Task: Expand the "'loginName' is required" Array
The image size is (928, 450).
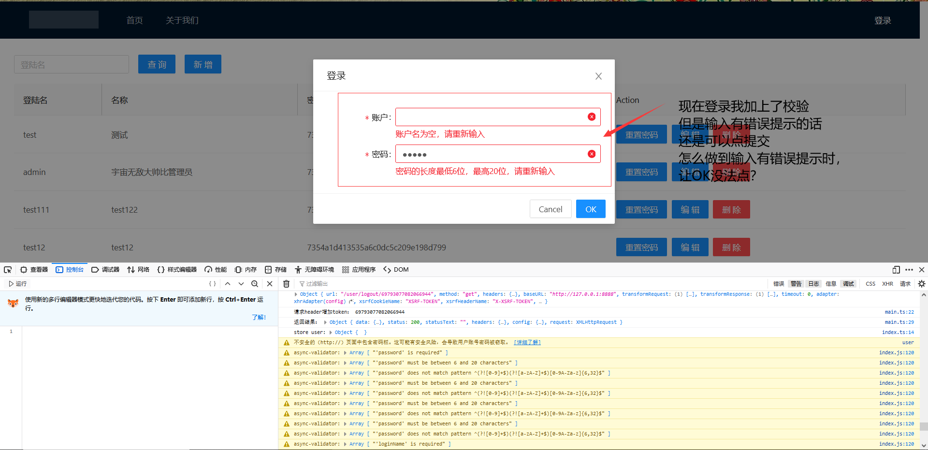Action: (x=345, y=444)
